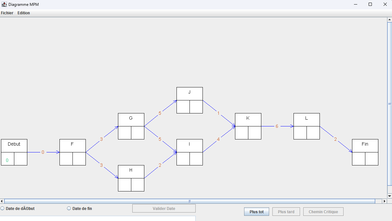Click the text input field below Valider Date
Screen dimensions: 392x221
click(98, 218)
